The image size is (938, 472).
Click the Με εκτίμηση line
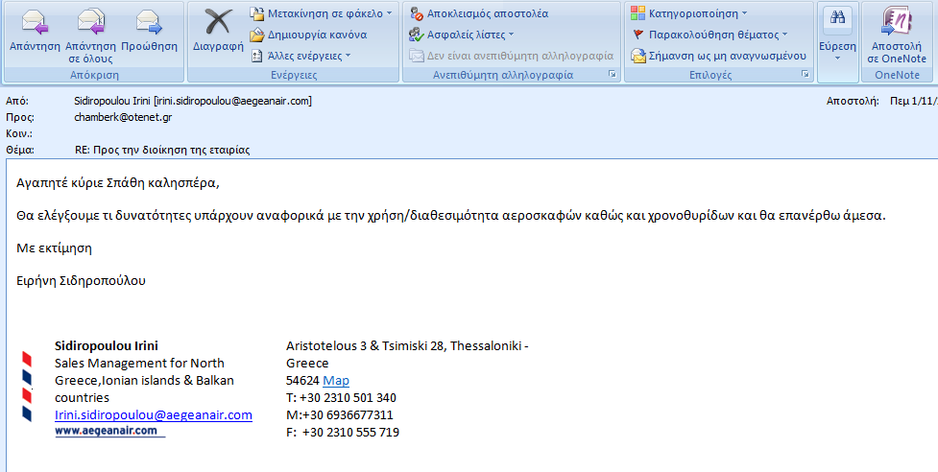tap(54, 248)
